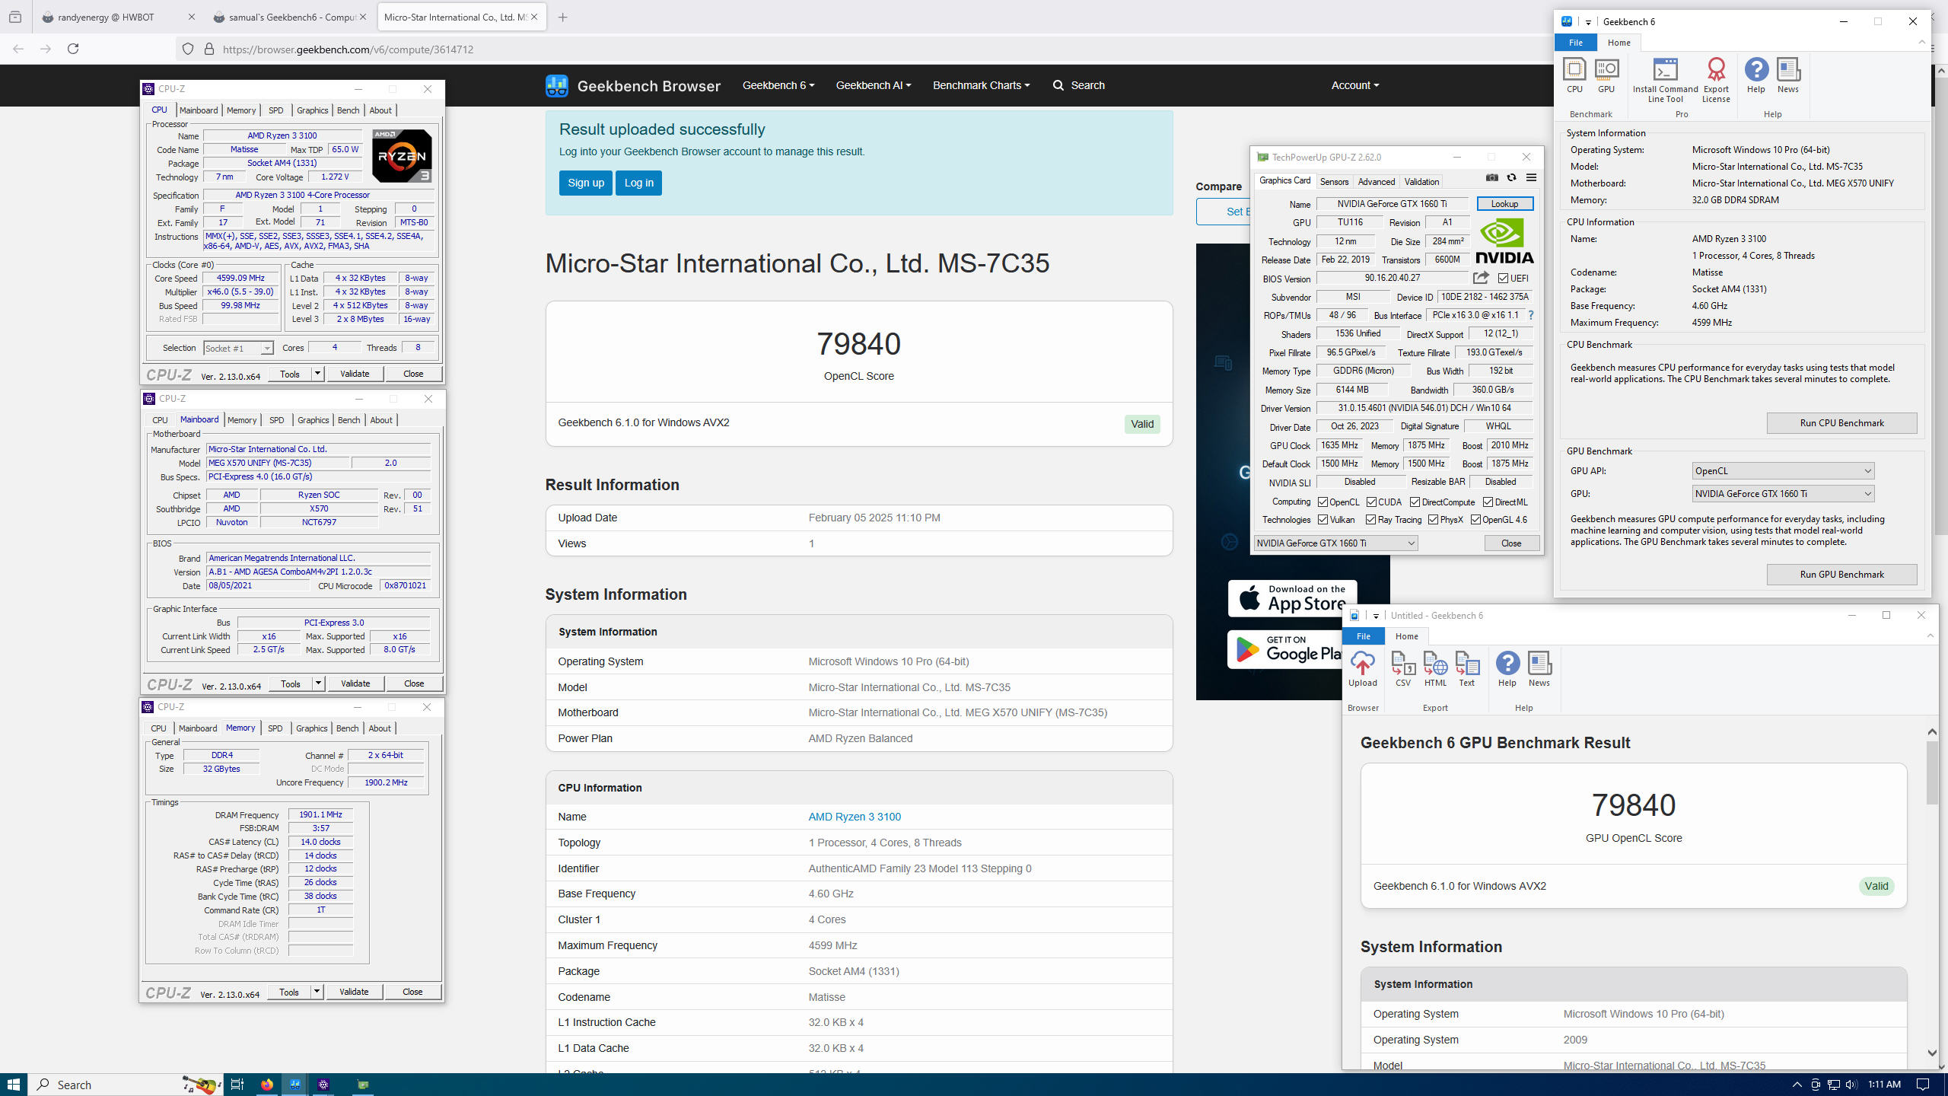Open a new browser tab with the plus button
1948x1096 pixels.
(x=562, y=17)
